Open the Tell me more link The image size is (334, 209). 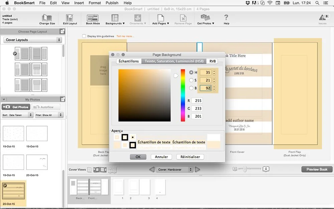pos(125,36)
